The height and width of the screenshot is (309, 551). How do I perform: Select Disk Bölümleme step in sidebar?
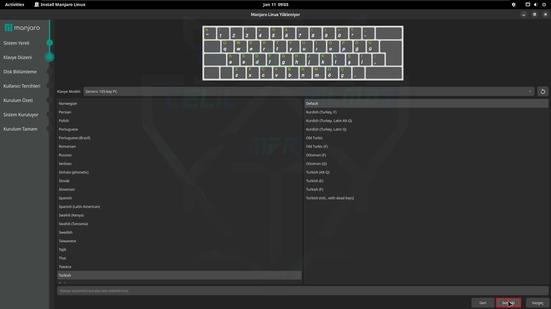click(20, 72)
